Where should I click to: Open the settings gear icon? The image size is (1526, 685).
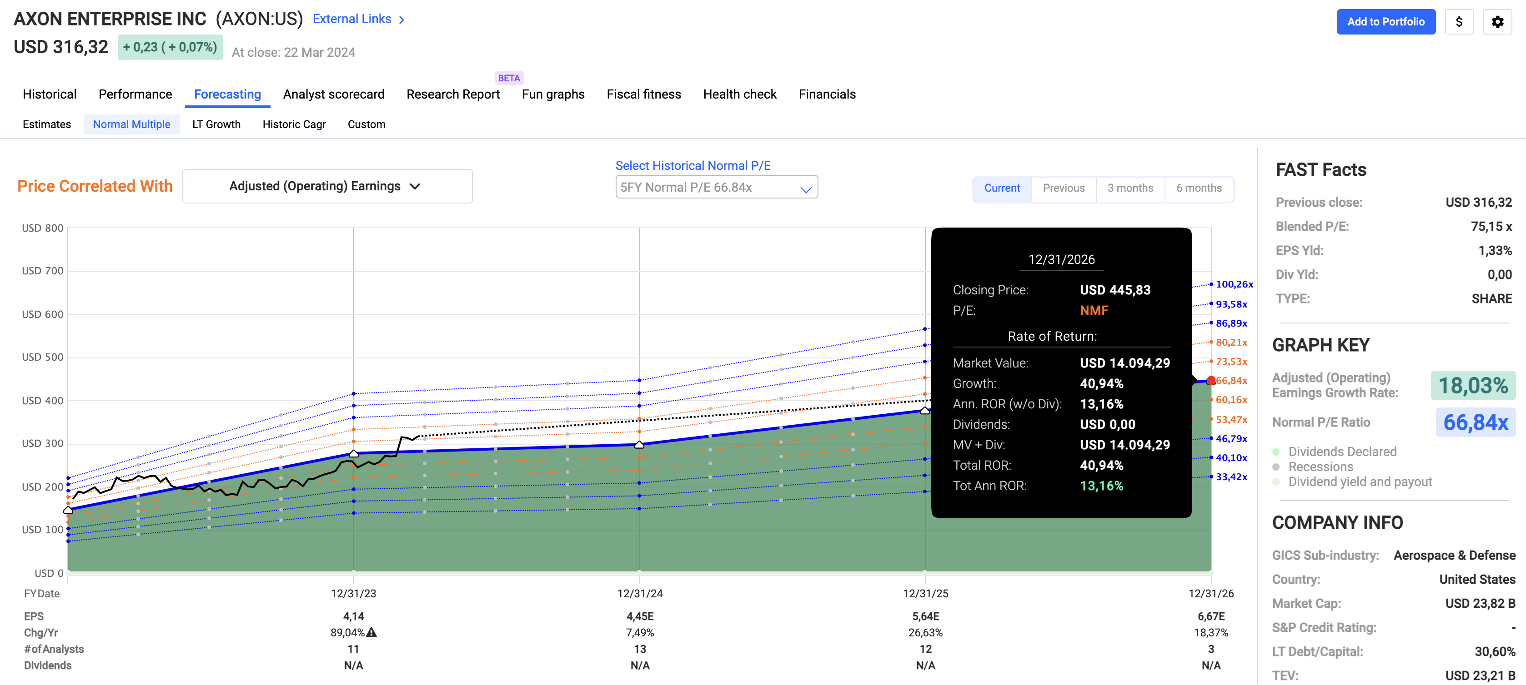pyautogui.click(x=1497, y=22)
